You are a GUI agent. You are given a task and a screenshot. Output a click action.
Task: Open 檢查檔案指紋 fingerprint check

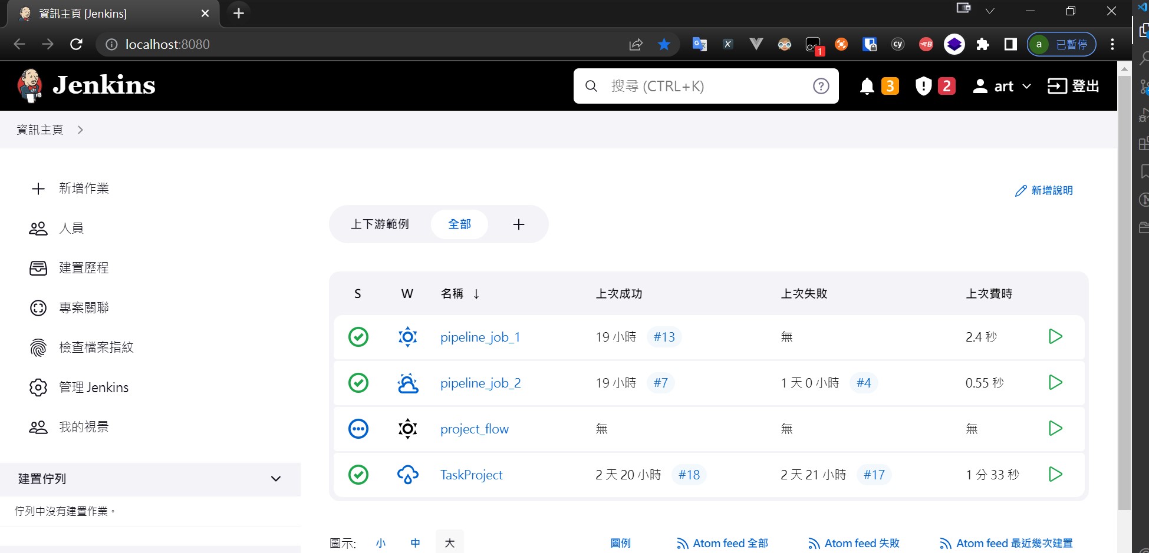coord(82,347)
